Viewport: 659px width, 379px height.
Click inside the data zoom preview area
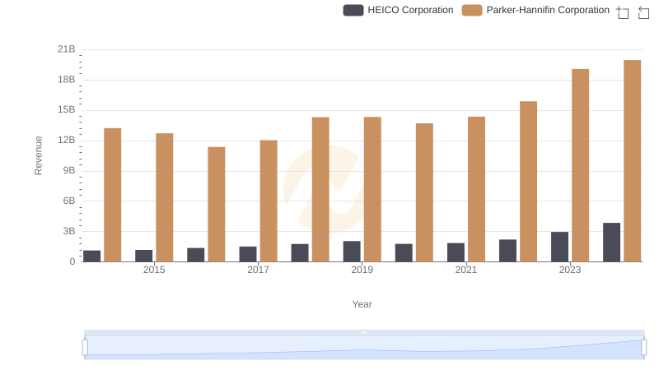point(364,347)
